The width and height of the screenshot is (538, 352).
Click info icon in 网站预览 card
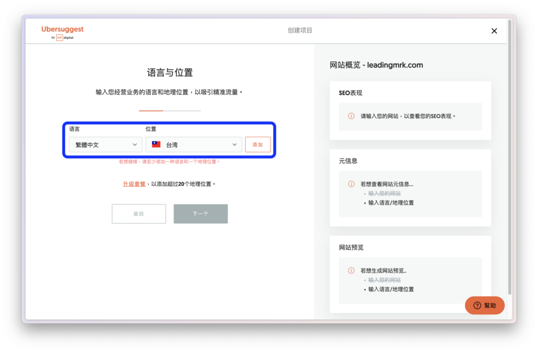(351, 271)
